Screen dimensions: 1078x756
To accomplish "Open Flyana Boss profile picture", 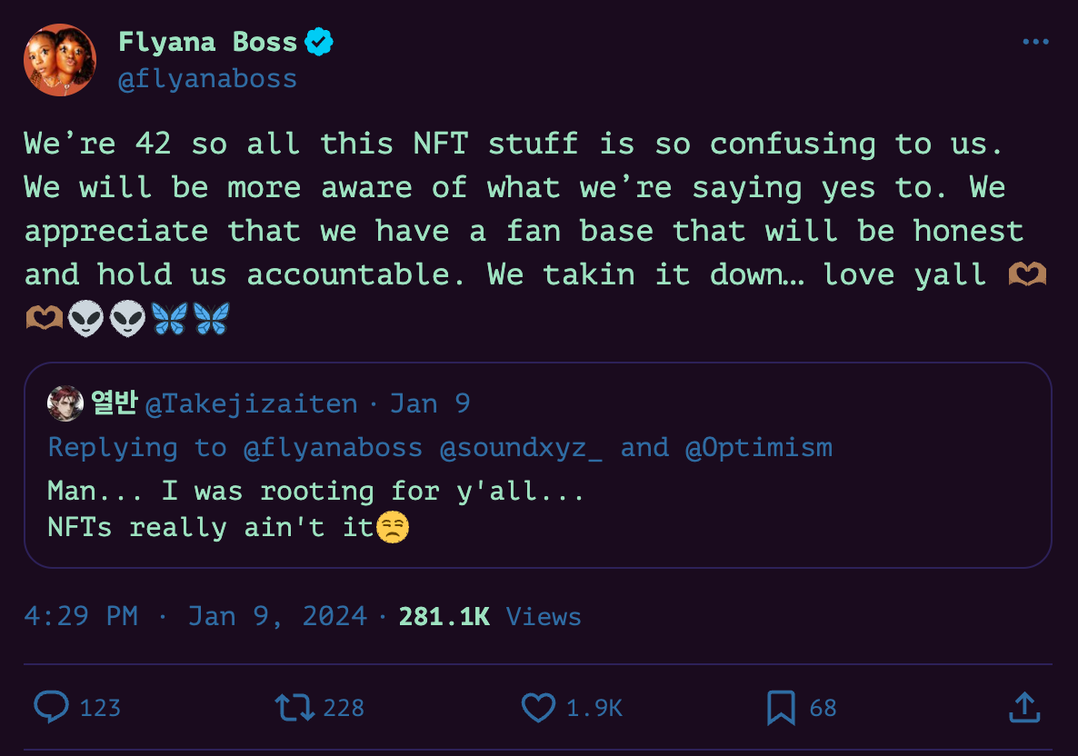I will [x=60, y=60].
